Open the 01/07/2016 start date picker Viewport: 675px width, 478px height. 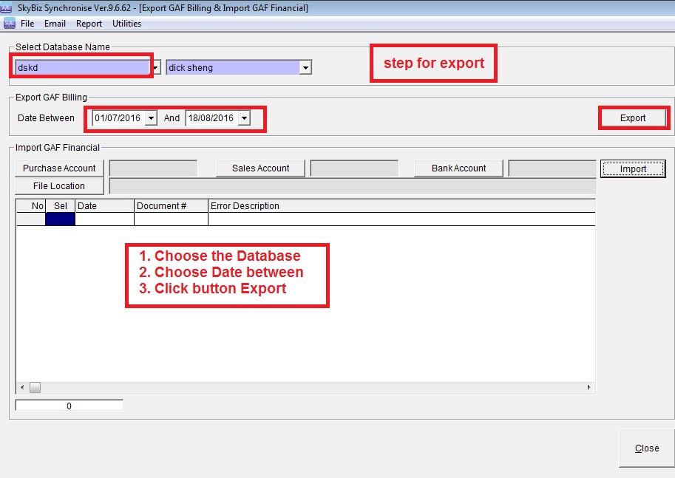click(x=151, y=118)
